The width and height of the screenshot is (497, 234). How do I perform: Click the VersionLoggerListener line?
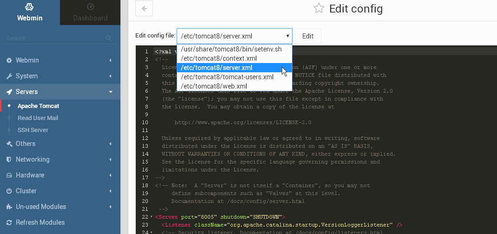[282, 225]
